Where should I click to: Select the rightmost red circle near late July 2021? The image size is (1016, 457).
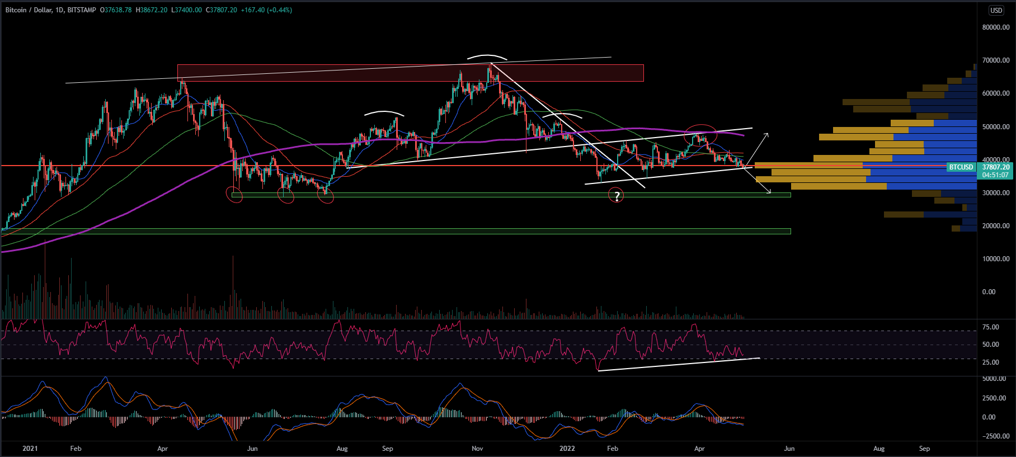tap(326, 196)
